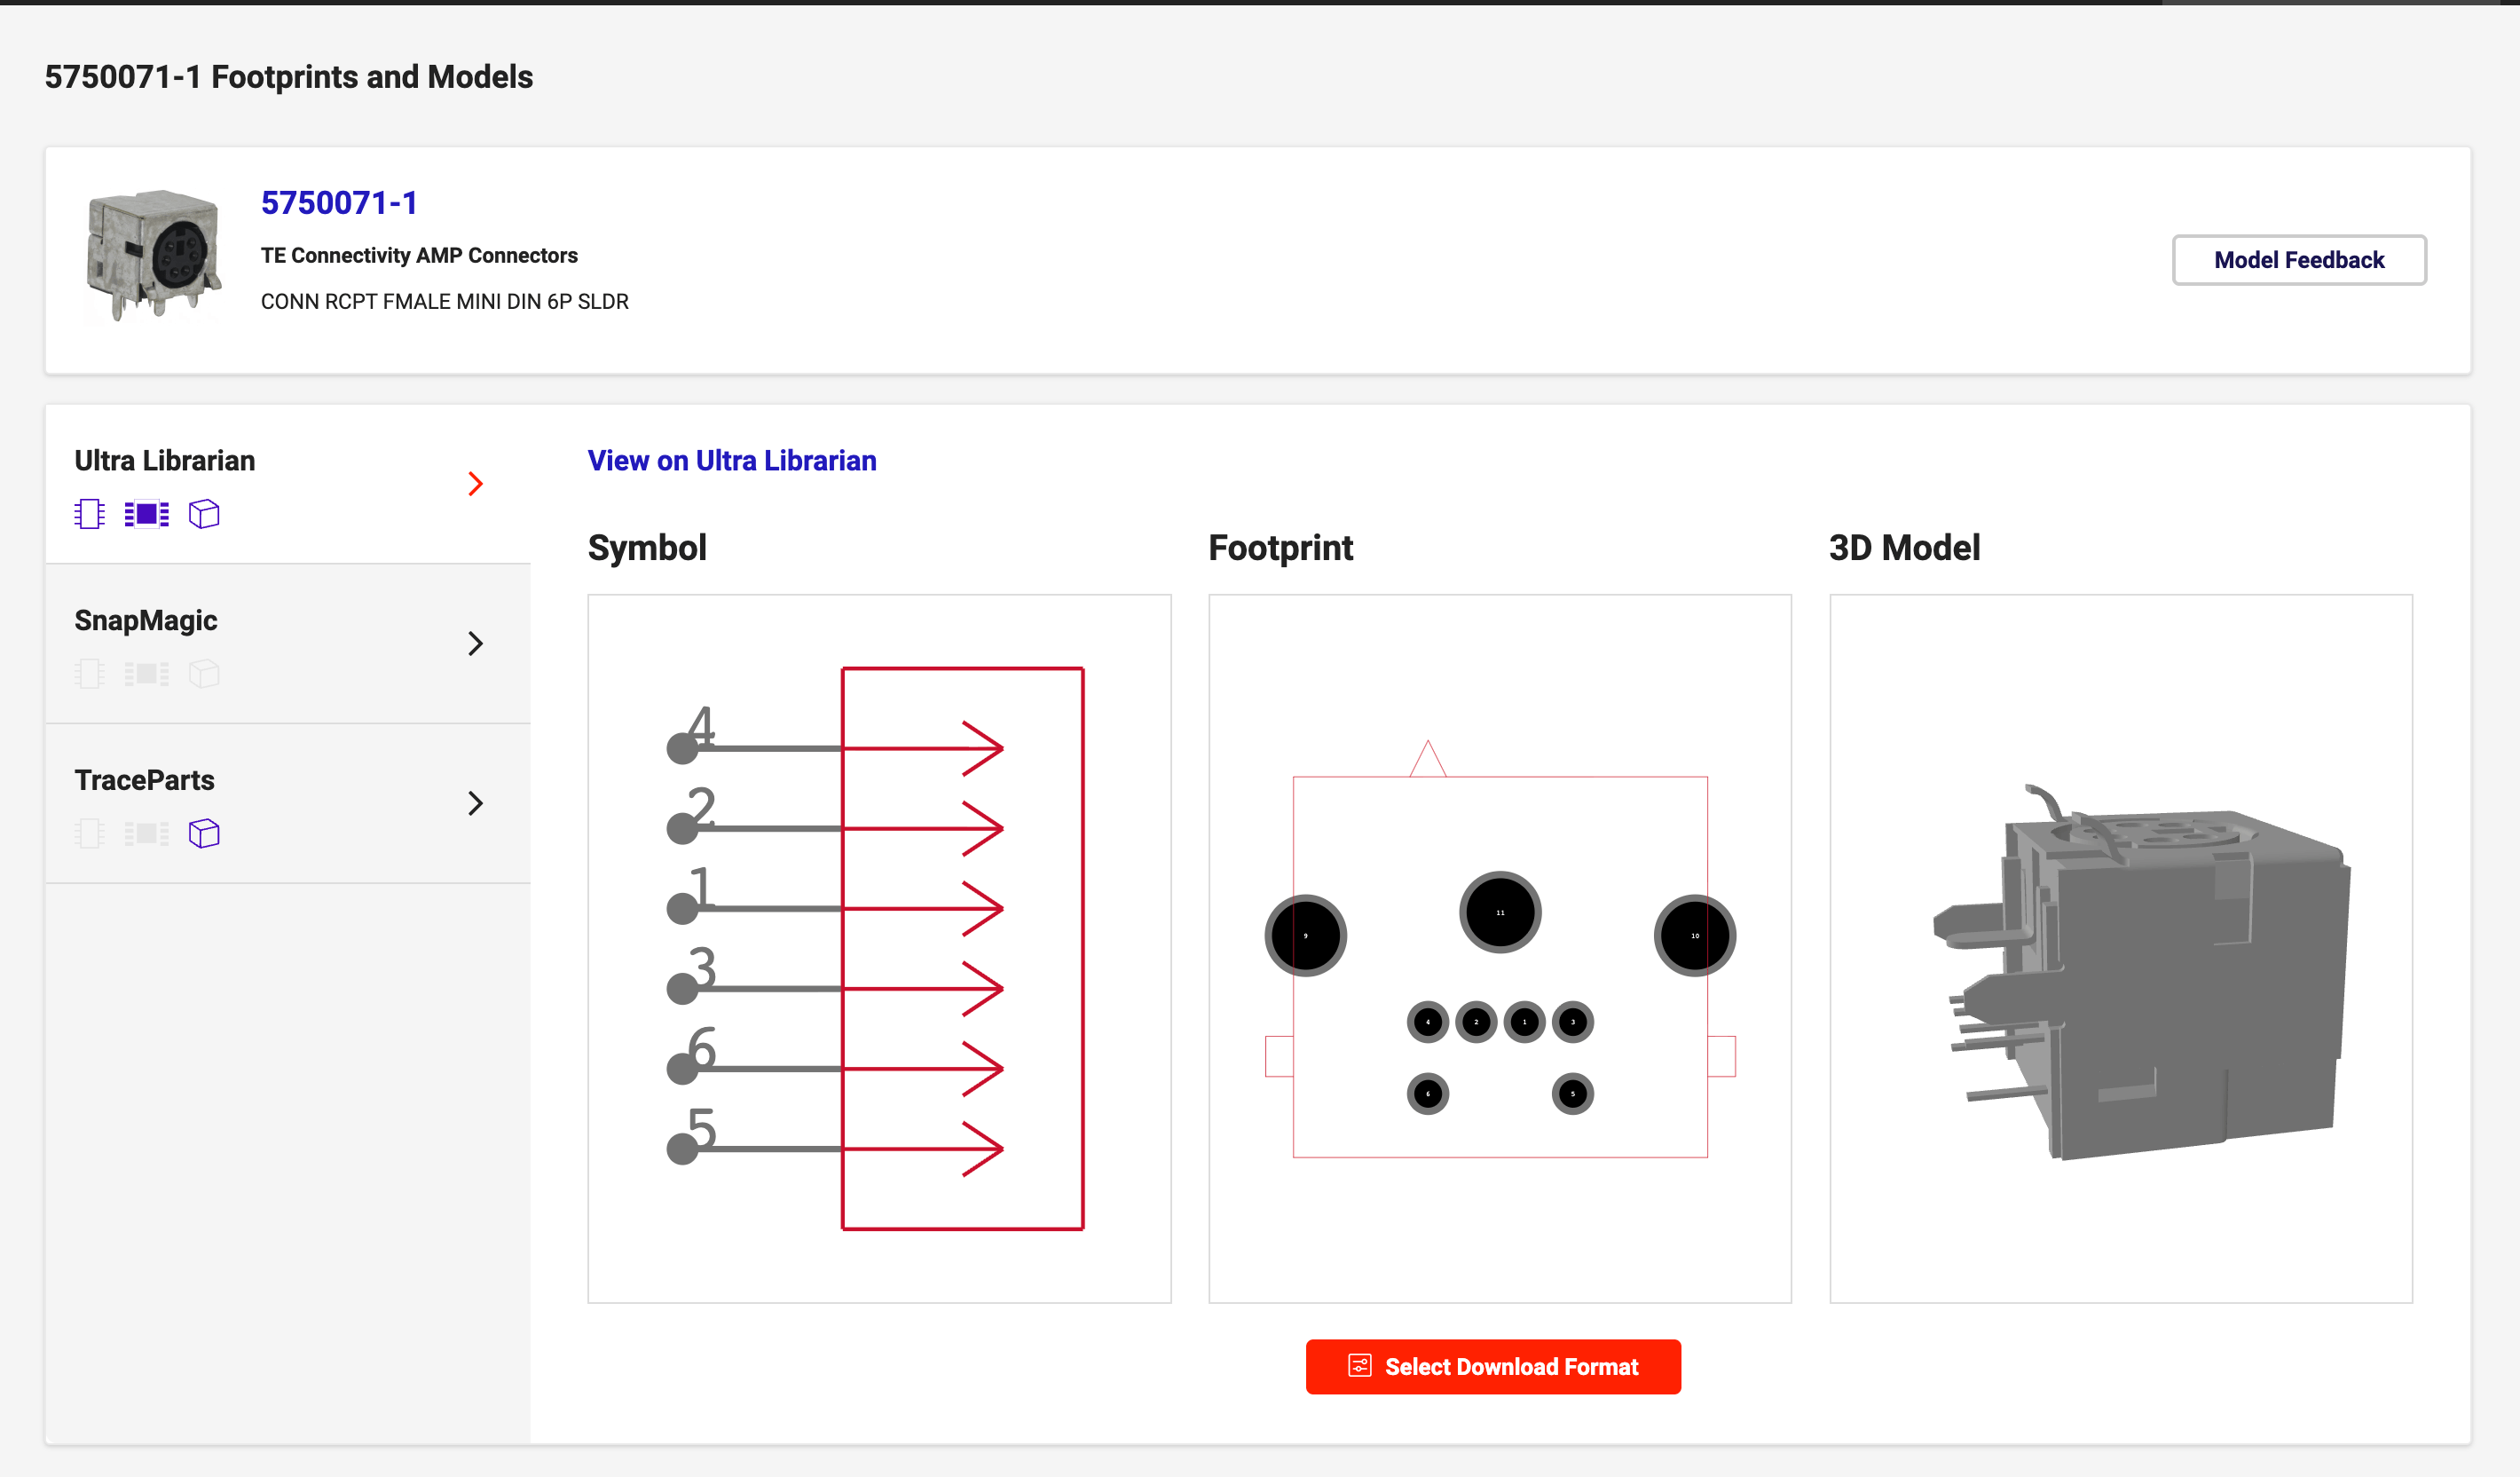Click TraceParts greyed symbol icon
This screenshot has width=2520, height=1477.
coord(89,833)
